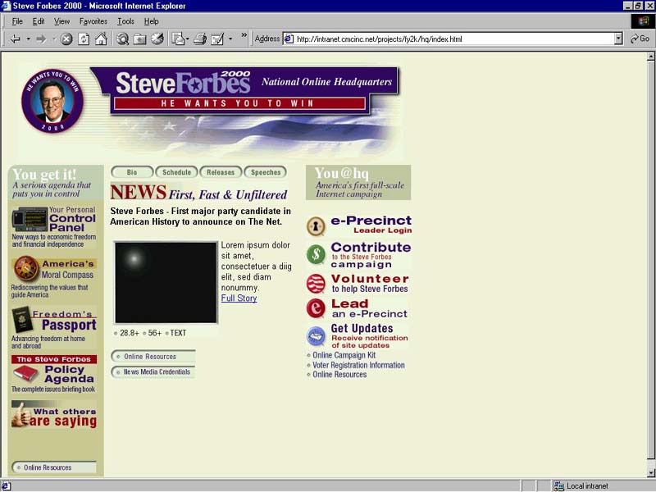Switch to the Bio tab
This screenshot has width=656, height=492.
click(132, 172)
